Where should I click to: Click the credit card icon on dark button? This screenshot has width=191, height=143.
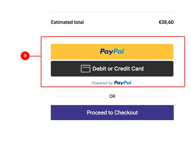tap(86, 69)
